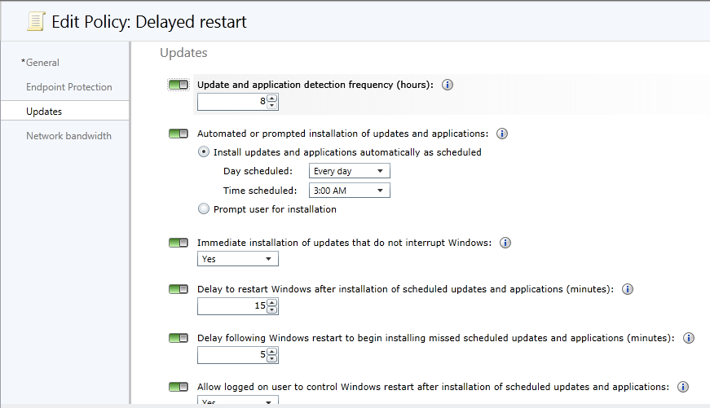Open info icon for immediate installation setting
The image size is (710, 408).
coord(505,243)
